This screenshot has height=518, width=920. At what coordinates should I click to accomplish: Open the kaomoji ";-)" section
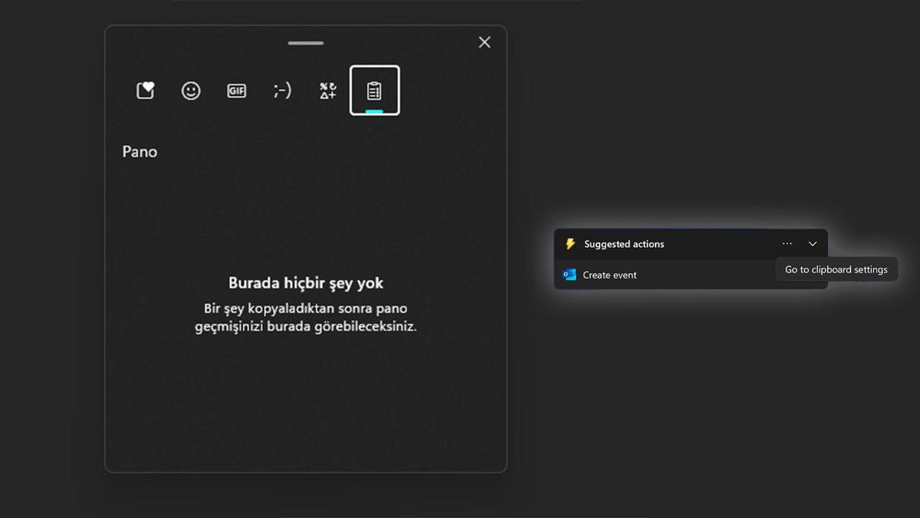pos(282,90)
